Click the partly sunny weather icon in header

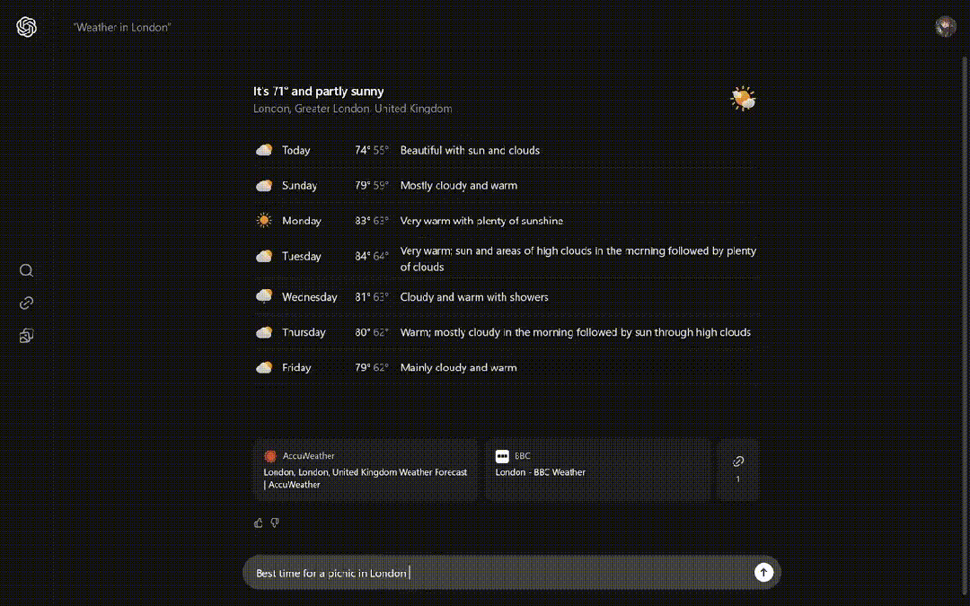point(743,99)
